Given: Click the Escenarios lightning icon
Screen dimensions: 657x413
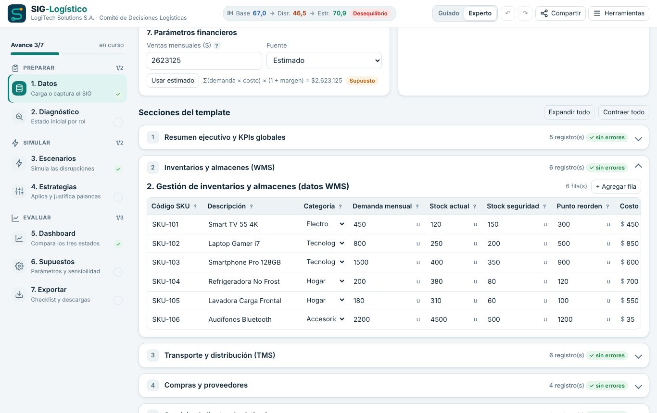Looking at the screenshot, I should [19, 163].
